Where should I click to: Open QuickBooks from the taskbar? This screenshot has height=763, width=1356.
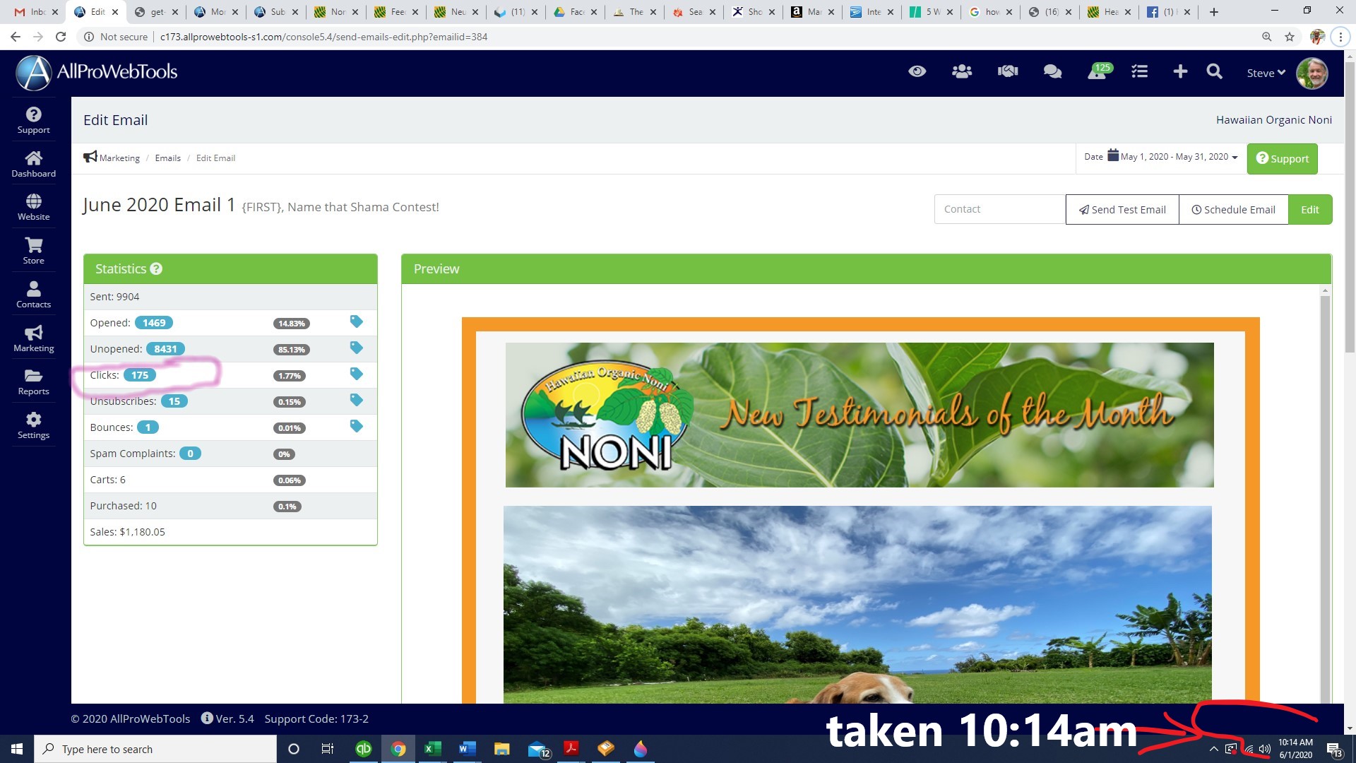tap(363, 749)
